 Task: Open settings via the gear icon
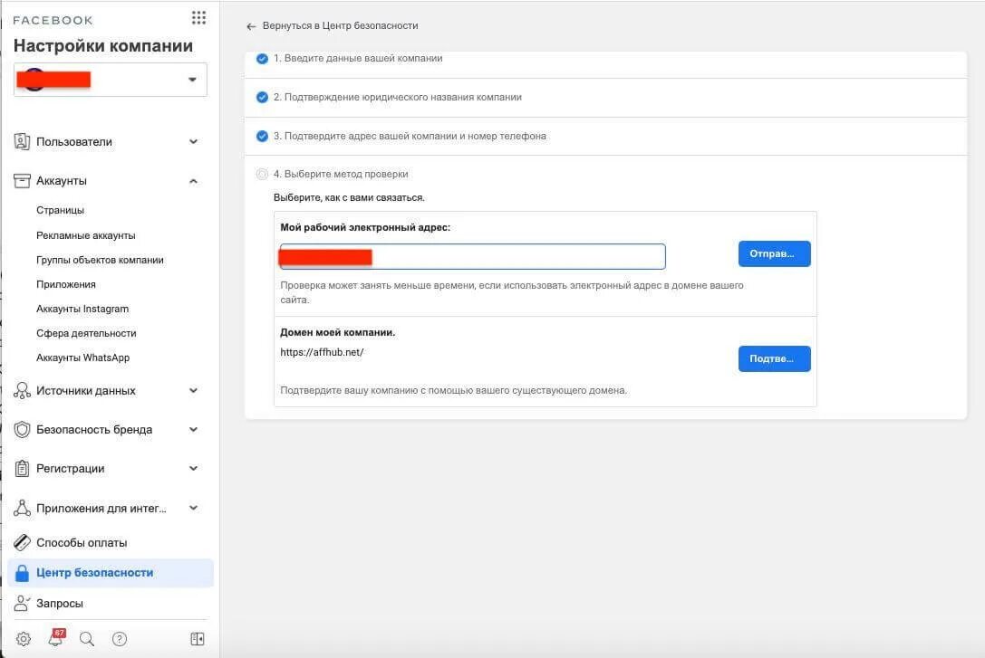(24, 639)
